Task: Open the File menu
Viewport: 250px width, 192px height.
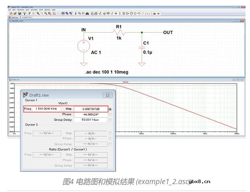Action: click(10, 10)
